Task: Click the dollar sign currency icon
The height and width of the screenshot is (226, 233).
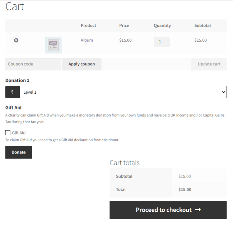Action: coord(12,92)
